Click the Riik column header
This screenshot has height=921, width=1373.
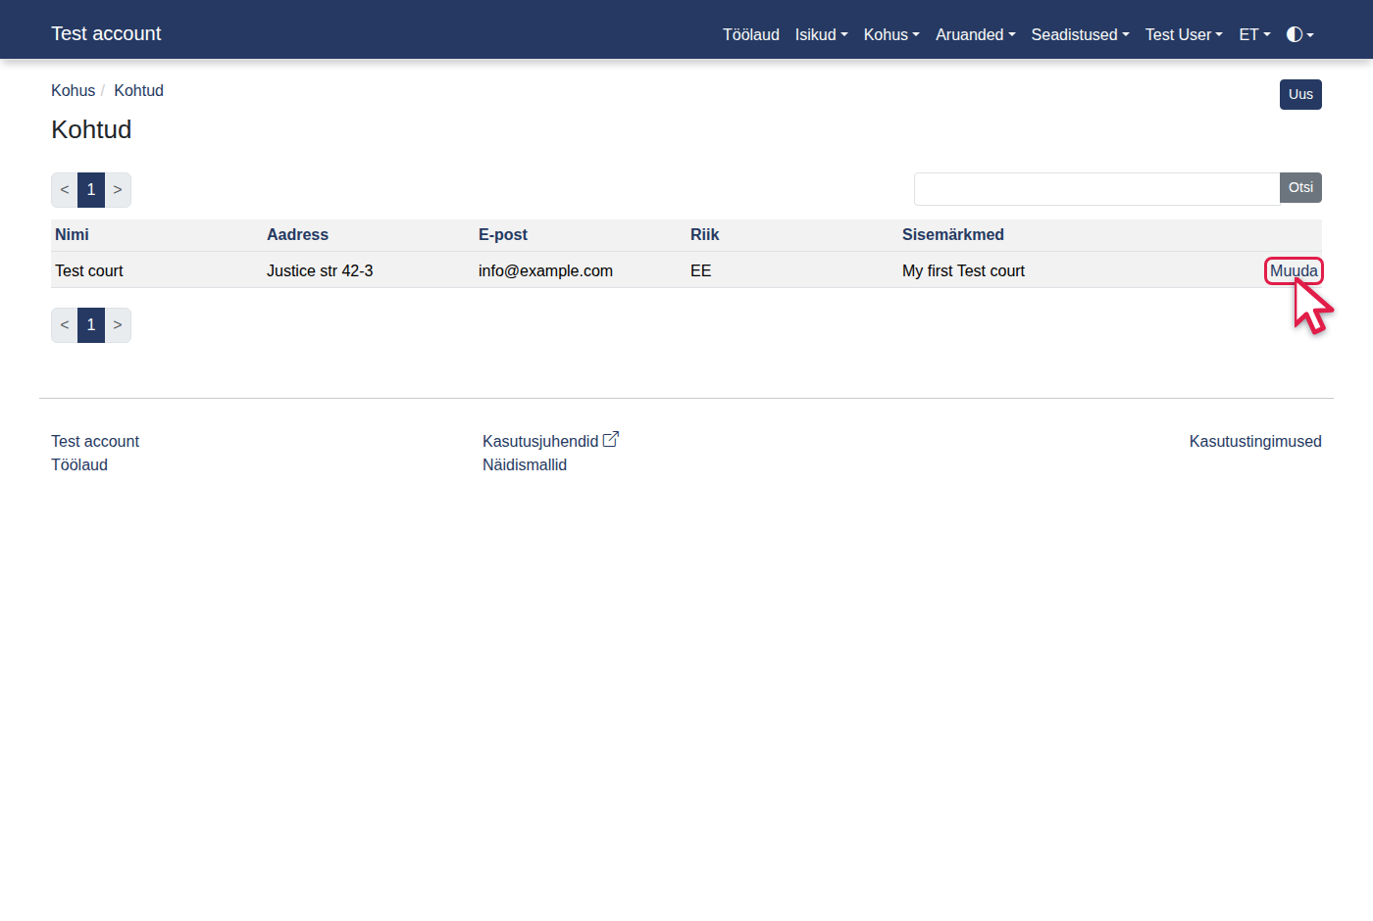pos(704,234)
